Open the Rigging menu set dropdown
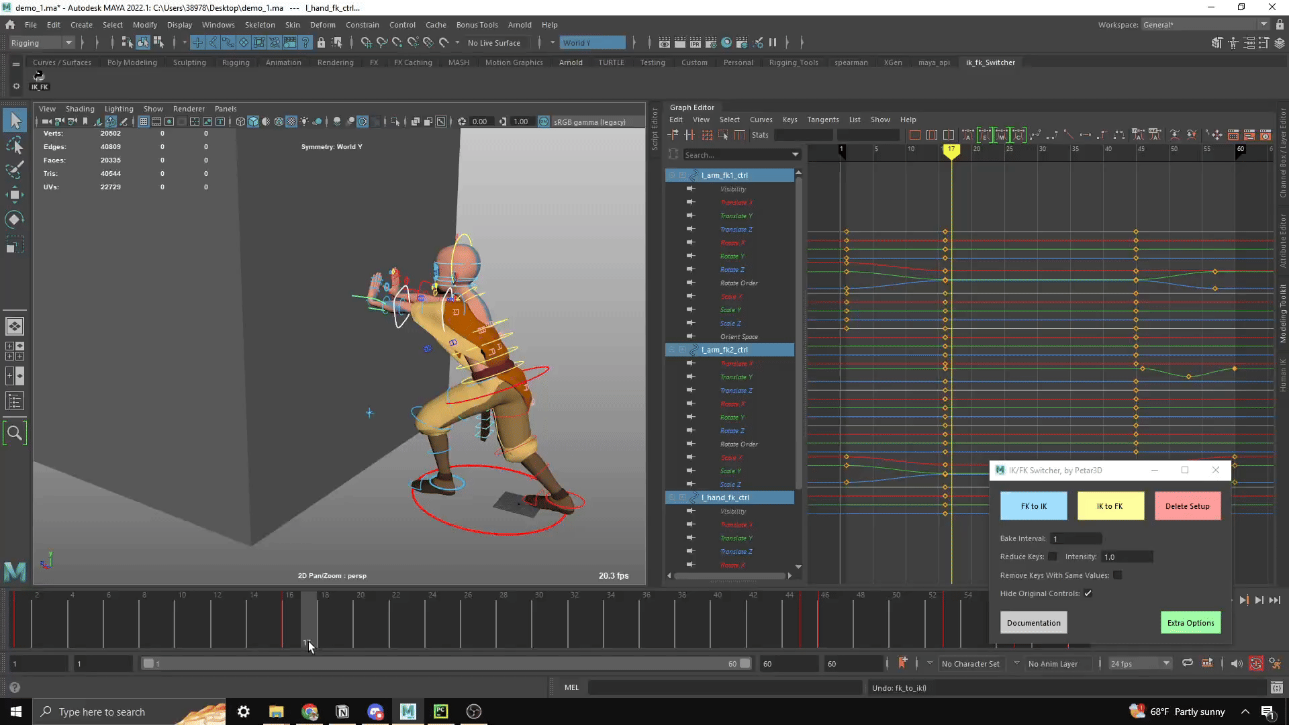This screenshot has width=1289, height=725. tap(42, 43)
